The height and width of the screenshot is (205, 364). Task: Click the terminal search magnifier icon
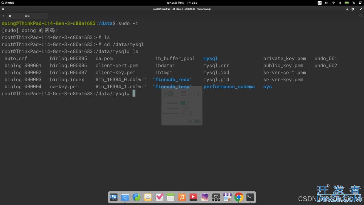pyautogui.click(x=347, y=9)
